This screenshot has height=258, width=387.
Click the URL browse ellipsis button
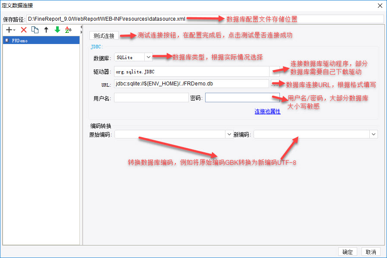click(275, 84)
